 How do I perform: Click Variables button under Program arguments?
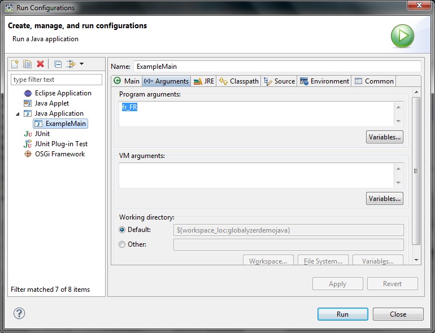[384, 137]
